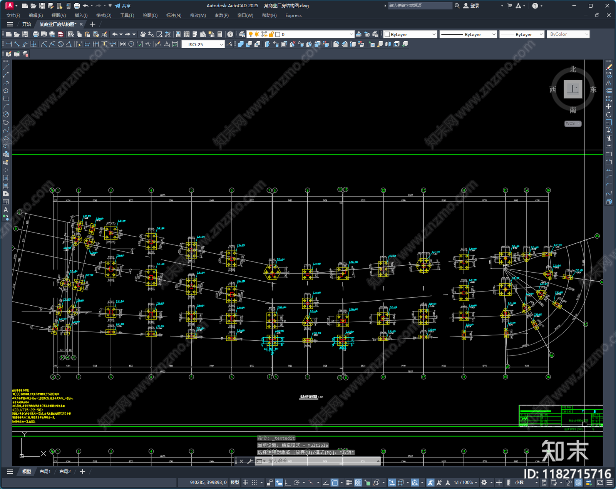616x489 pixels.
Task: Toggle ortho mode in status bar
Action: [x=287, y=482]
